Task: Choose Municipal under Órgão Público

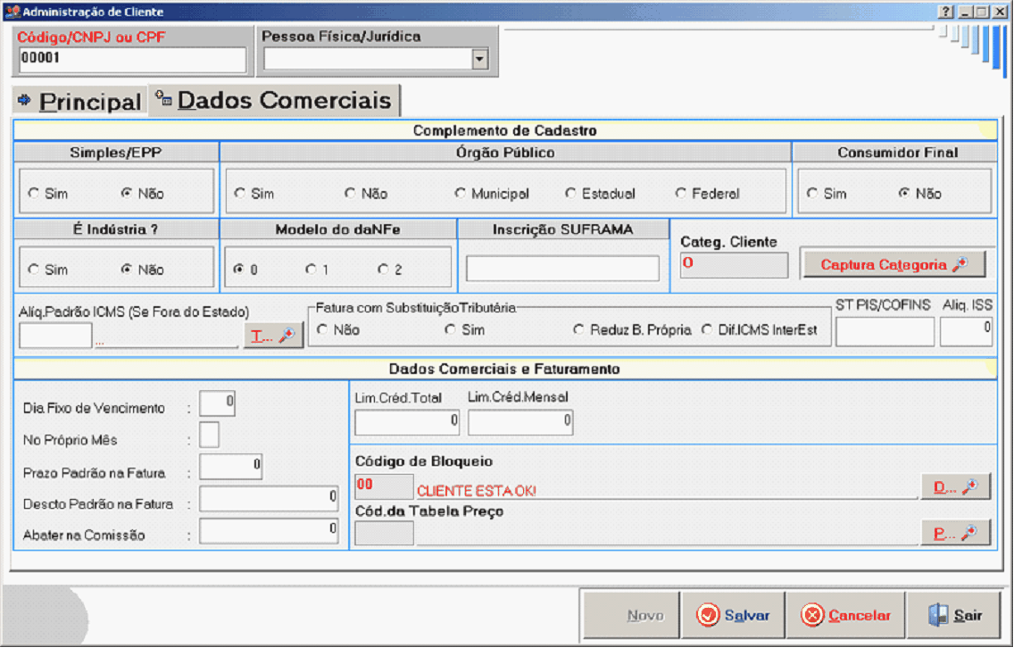Action: (461, 194)
